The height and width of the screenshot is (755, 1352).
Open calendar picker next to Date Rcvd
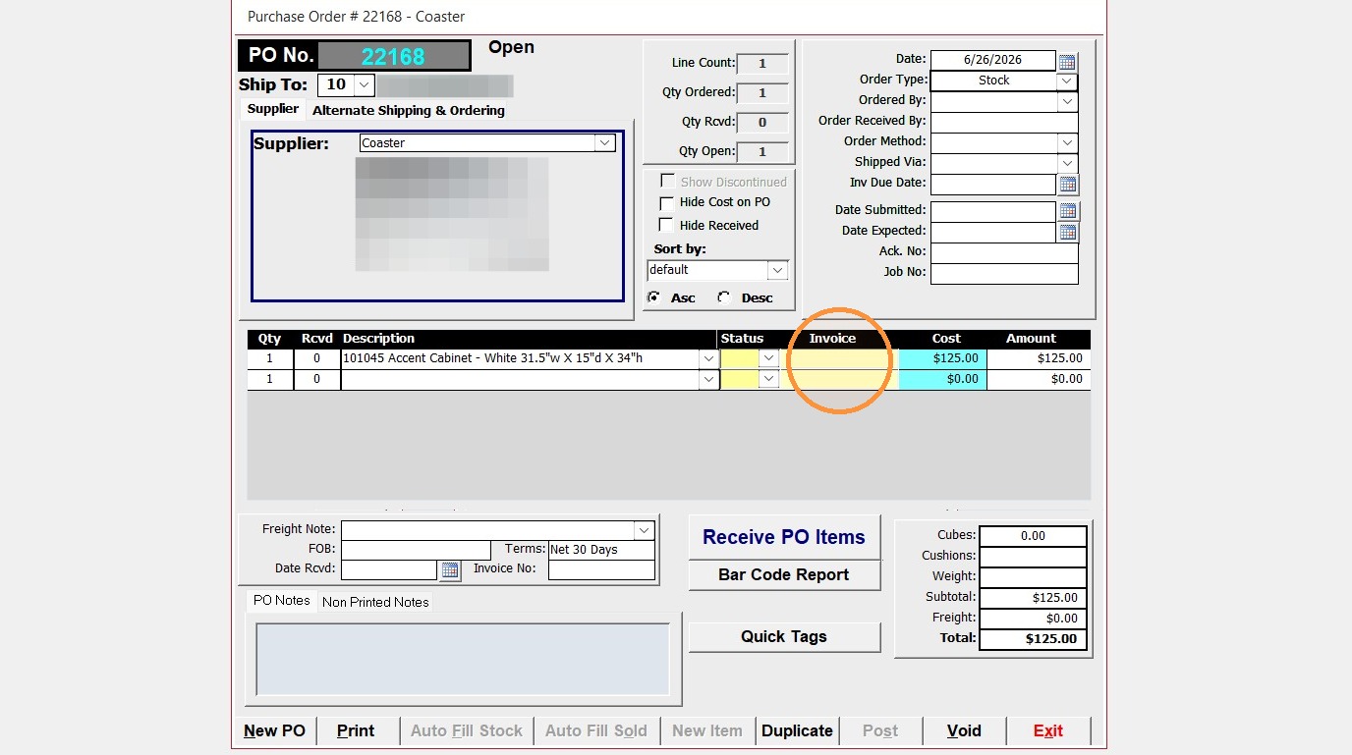[x=450, y=569]
